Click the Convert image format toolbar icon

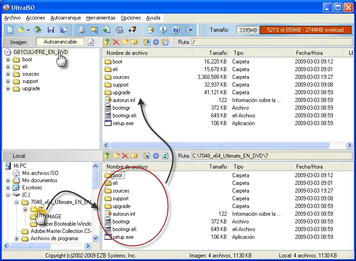pos(94,30)
